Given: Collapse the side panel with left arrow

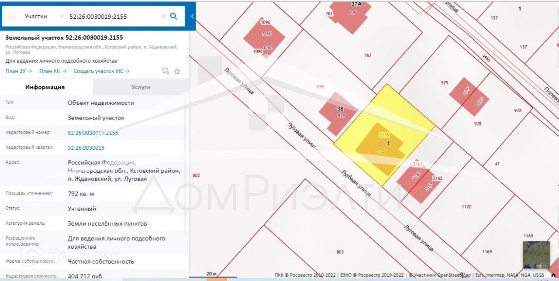Looking at the screenshot, I should [x=193, y=16].
